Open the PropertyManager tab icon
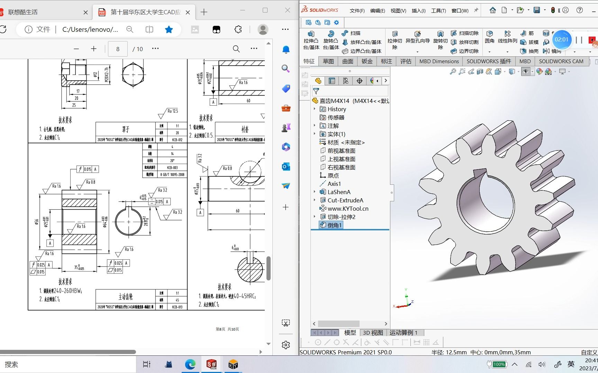The image size is (598, 373). 332,81
